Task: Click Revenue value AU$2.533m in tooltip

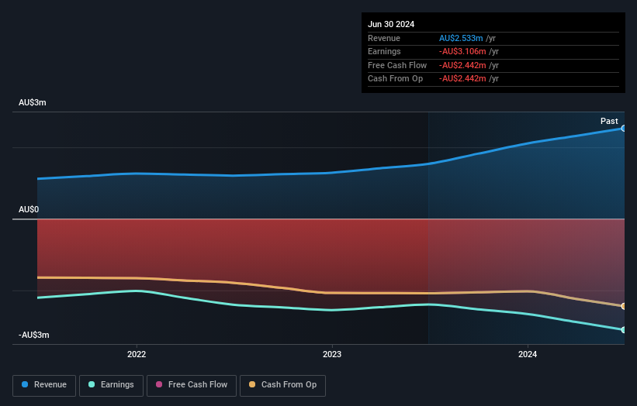Action: coord(461,38)
